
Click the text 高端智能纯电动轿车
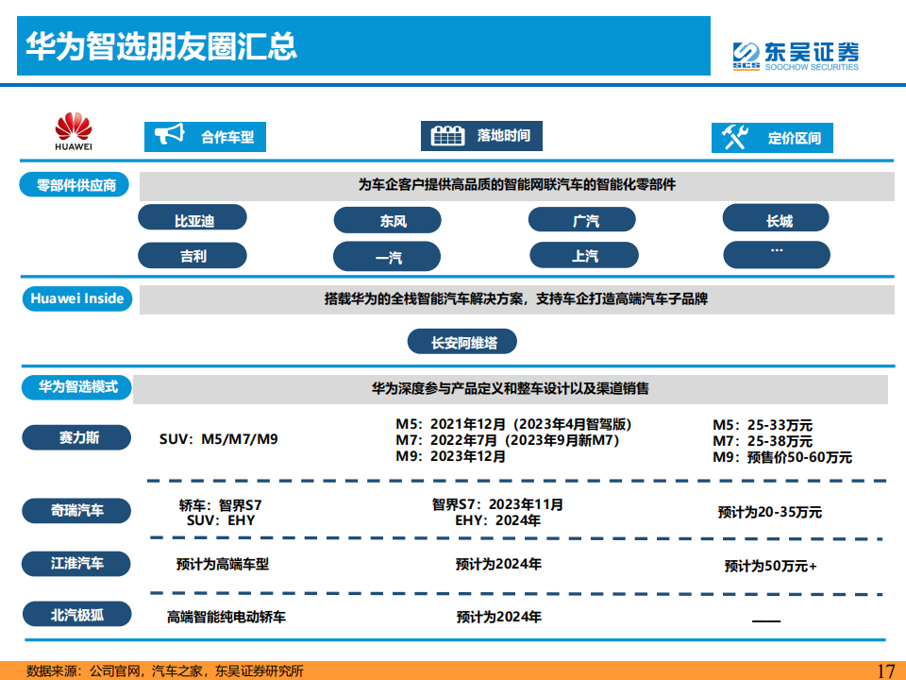click(226, 617)
